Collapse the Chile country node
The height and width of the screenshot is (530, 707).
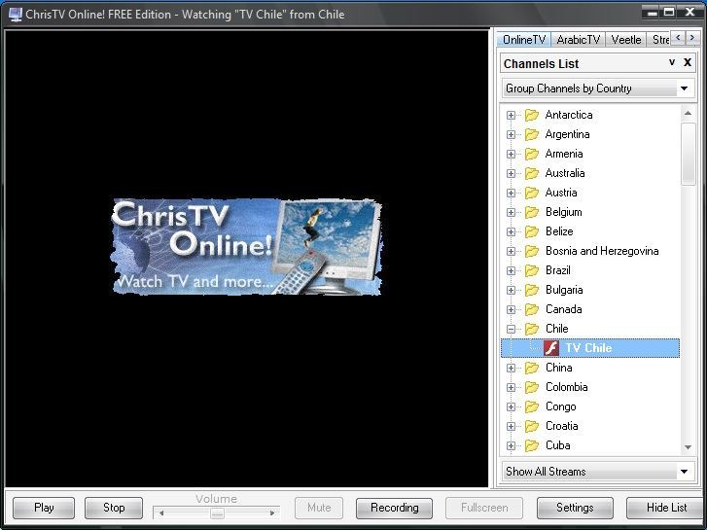(511, 329)
